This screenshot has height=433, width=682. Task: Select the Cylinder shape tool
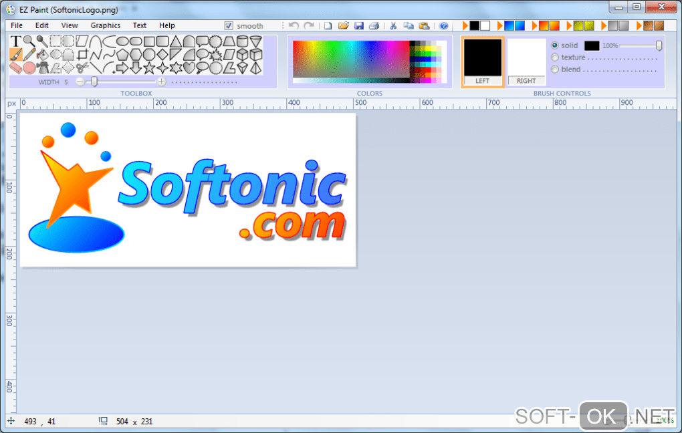click(243, 41)
